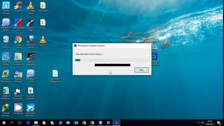
Task: Select the Test Universe 3.01 icon
Action: pos(18,25)
